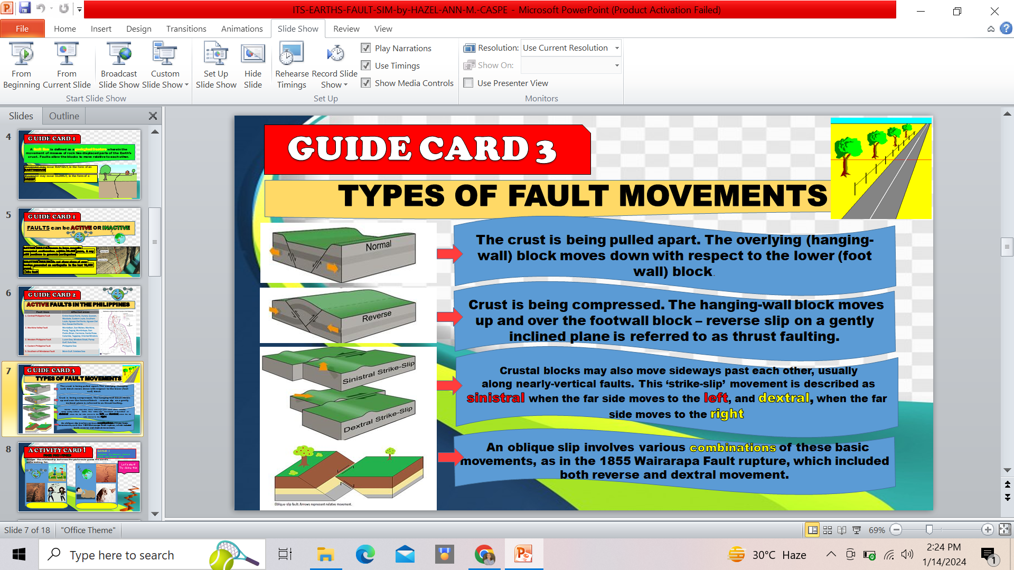Screen dimensions: 1014x570
Task: Expand the Resolution dropdown
Action: (x=617, y=48)
